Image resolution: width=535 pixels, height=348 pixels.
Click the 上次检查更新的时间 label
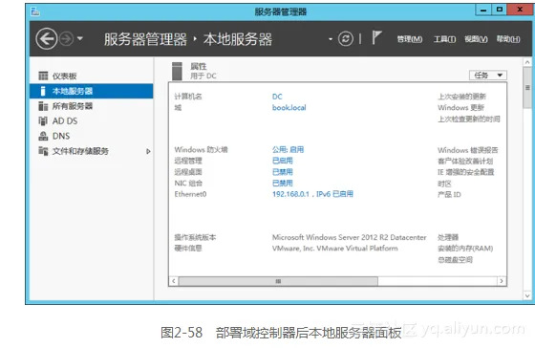(x=469, y=119)
